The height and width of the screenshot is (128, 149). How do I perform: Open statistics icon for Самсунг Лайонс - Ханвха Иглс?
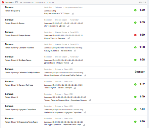(x=74, y=51)
